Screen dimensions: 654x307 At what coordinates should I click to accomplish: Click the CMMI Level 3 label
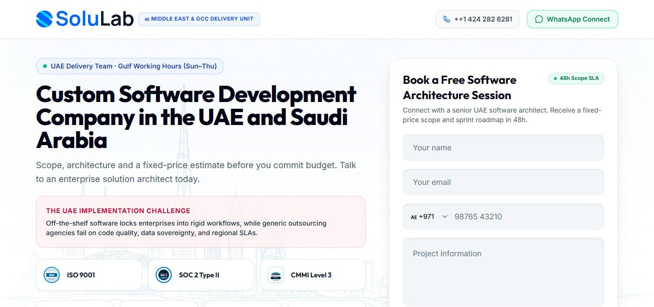311,275
